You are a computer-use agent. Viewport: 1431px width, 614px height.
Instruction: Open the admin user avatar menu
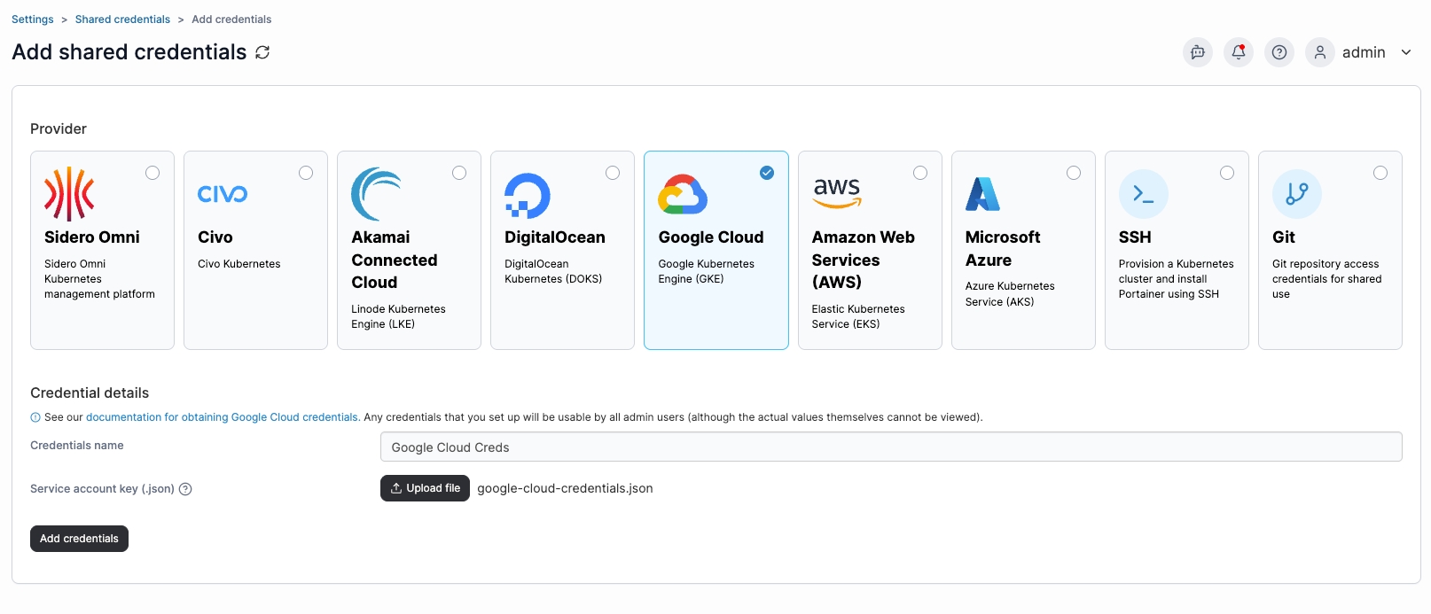pos(1320,52)
